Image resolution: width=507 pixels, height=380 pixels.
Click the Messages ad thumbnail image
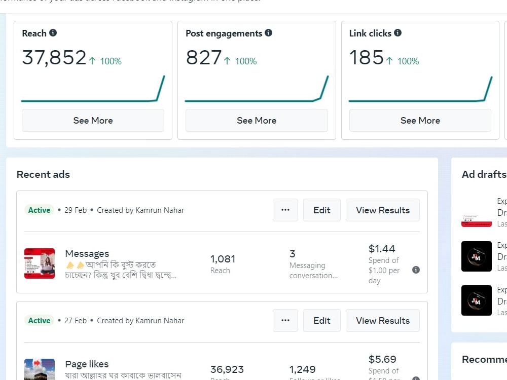click(39, 263)
